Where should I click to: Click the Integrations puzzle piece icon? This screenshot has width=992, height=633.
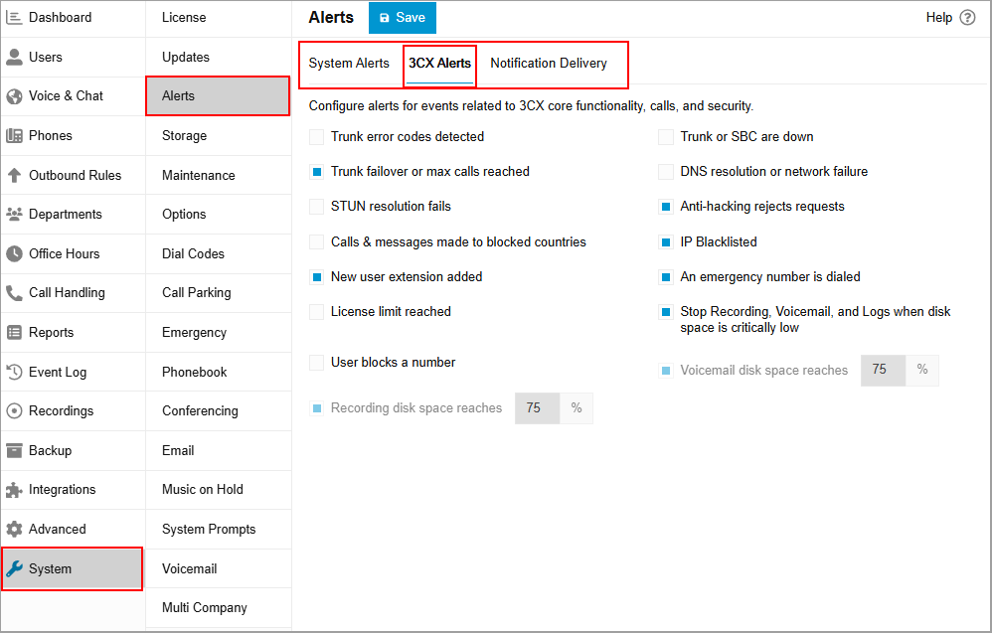[x=14, y=490]
